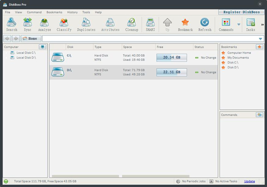Launch the Sync tool
267x187 pixels.
click(x=28, y=24)
